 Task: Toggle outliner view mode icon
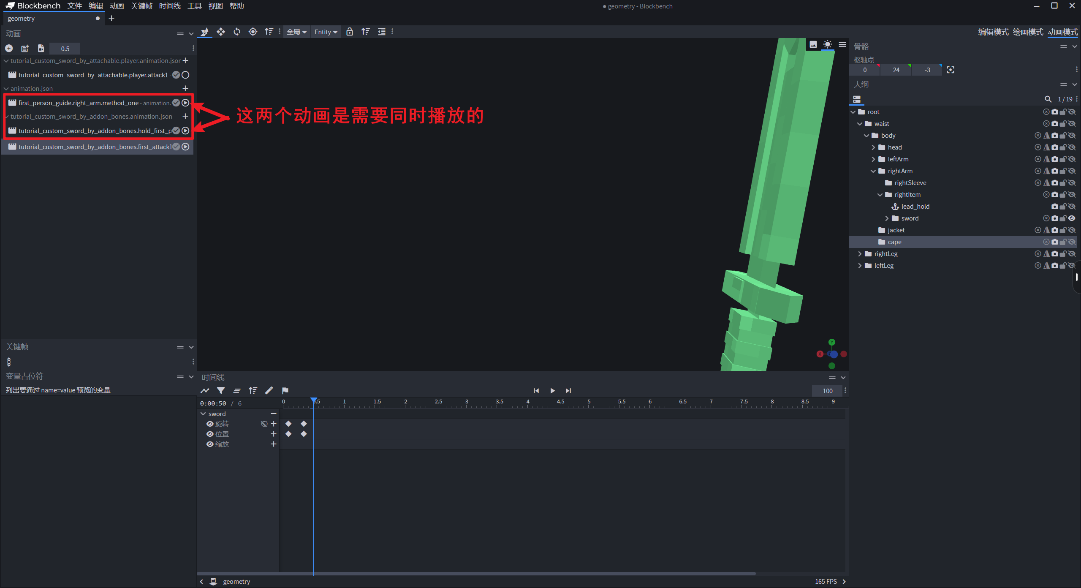pos(857,99)
